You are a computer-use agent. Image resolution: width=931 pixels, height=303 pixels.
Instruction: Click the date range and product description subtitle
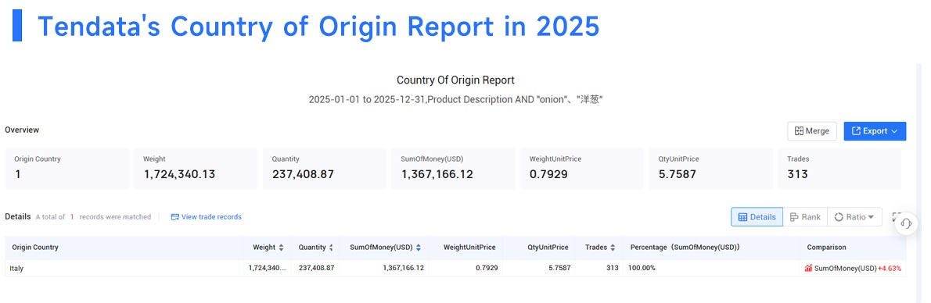point(455,100)
